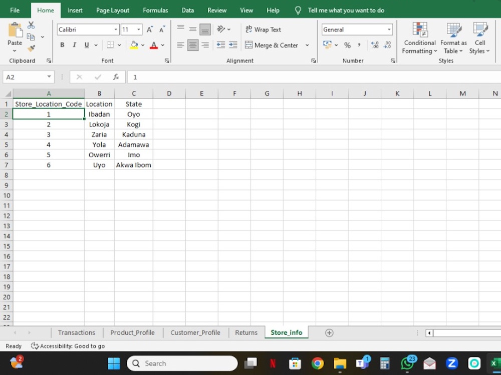
Task: Align text left
Action: pos(180,45)
